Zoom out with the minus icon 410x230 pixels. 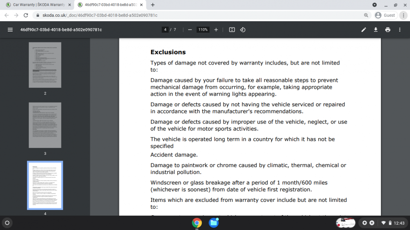coord(190,30)
